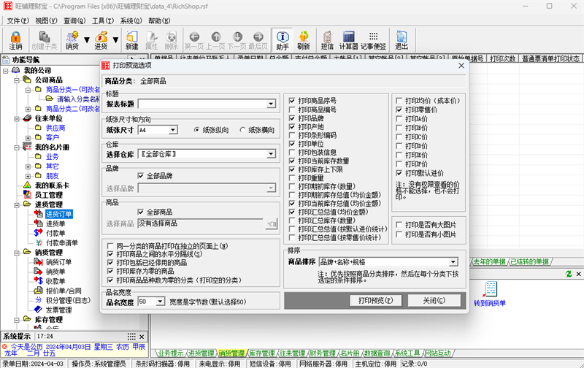This screenshot has height=368, width=584.
Task: Enable 打印是否有大图片 checkbox
Action: 399,225
